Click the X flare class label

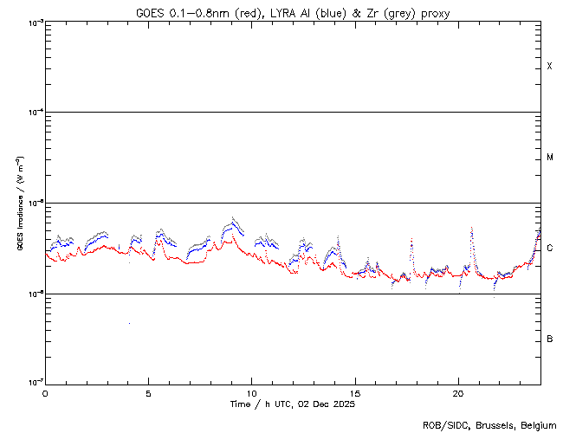pyautogui.click(x=550, y=67)
